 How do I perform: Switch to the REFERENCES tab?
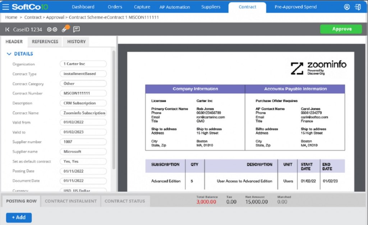pyautogui.click(x=45, y=42)
